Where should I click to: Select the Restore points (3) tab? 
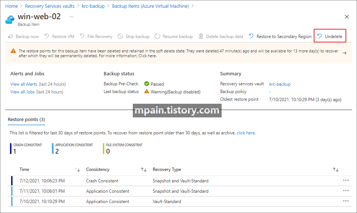[26, 120]
